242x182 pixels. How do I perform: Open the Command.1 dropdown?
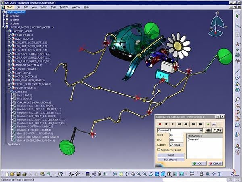201,130
